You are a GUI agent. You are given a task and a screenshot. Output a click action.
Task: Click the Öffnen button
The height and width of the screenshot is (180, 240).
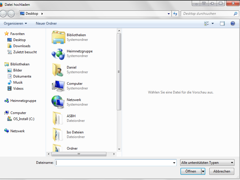[191, 171]
